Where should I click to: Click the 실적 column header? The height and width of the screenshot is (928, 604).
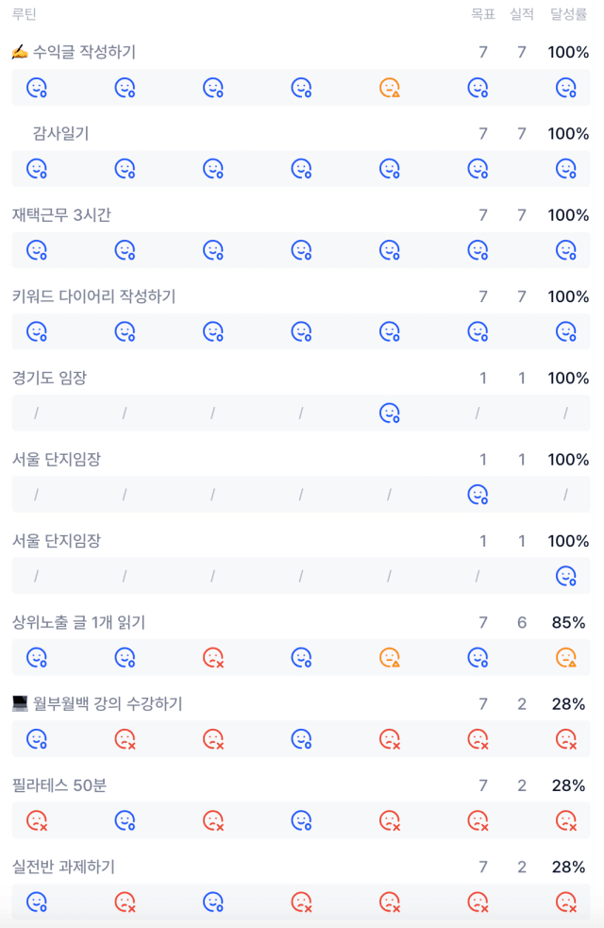pyautogui.click(x=522, y=14)
